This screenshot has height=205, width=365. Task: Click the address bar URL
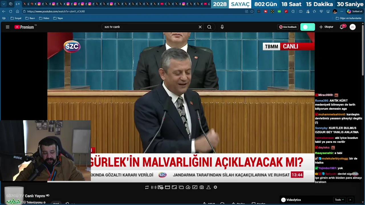56,11
